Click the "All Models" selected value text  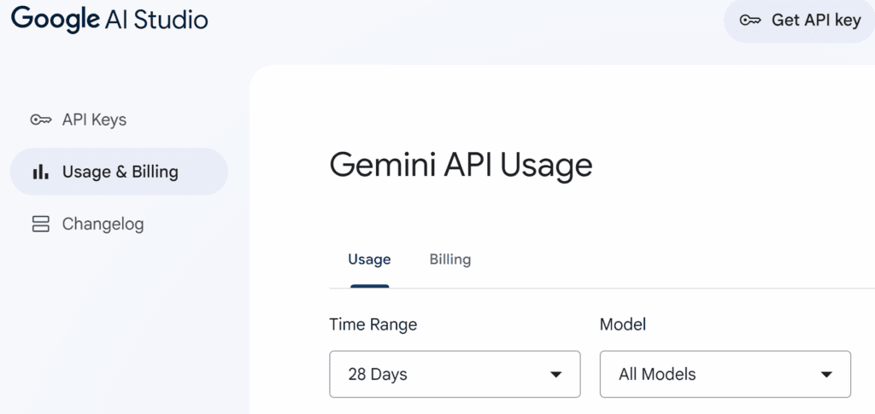[x=657, y=374]
